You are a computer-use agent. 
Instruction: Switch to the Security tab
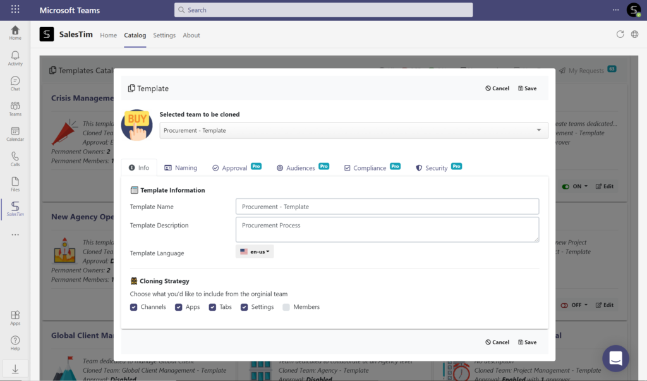(438, 167)
